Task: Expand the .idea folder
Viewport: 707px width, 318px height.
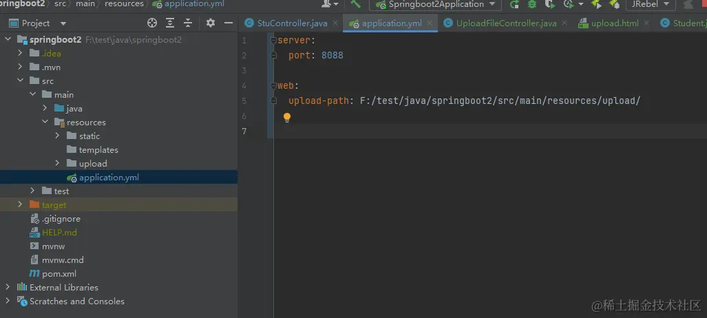Action: point(20,53)
